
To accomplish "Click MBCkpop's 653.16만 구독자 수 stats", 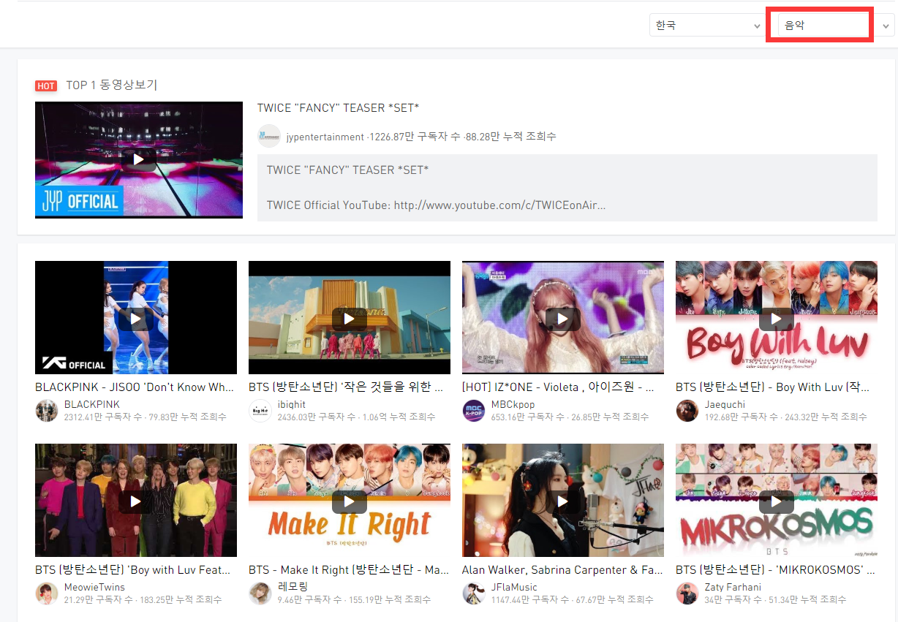I will click(528, 417).
